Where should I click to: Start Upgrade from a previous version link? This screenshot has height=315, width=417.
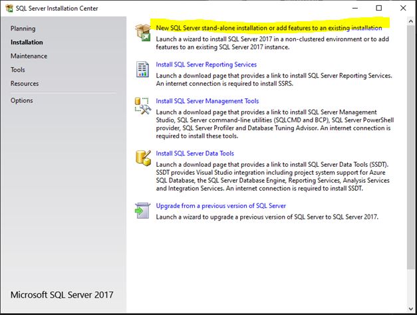(x=221, y=206)
